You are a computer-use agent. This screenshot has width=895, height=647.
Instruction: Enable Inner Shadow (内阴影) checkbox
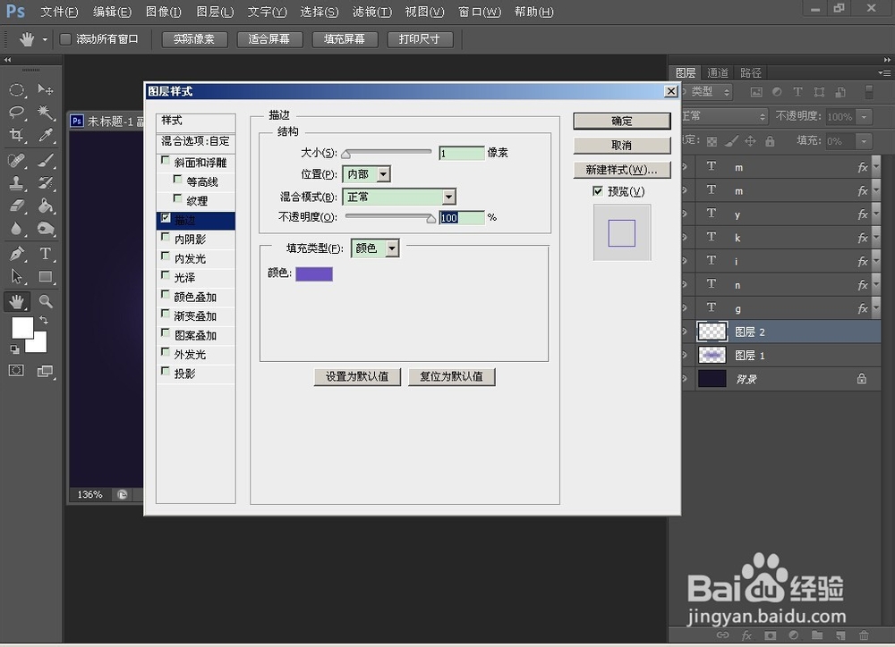tap(166, 237)
